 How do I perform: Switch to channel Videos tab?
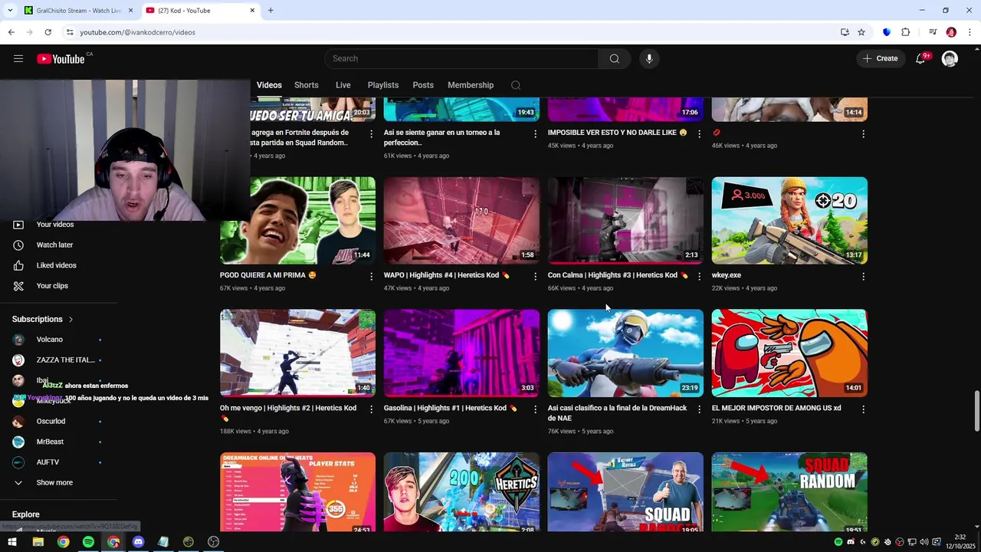pos(269,85)
